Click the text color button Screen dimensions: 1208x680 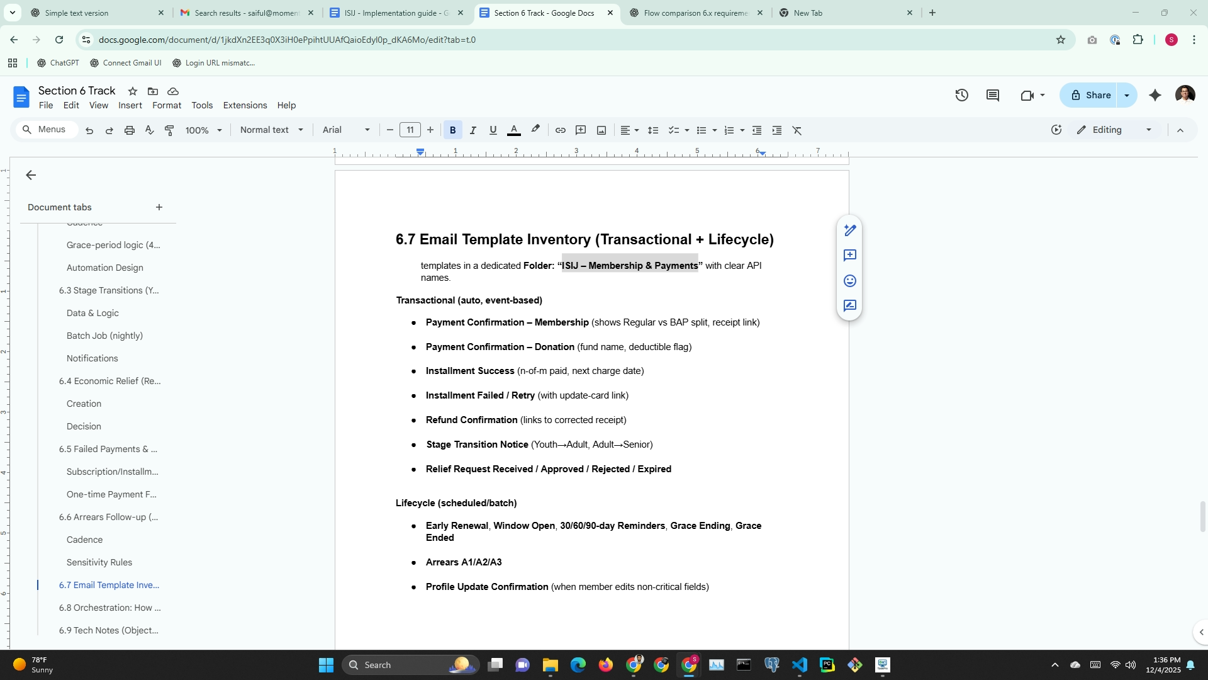point(514,130)
